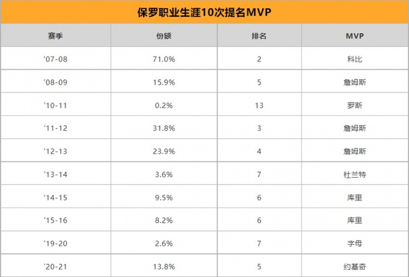Click the MVP cell 罗斯
This screenshot has height=277, width=409.
tap(354, 105)
